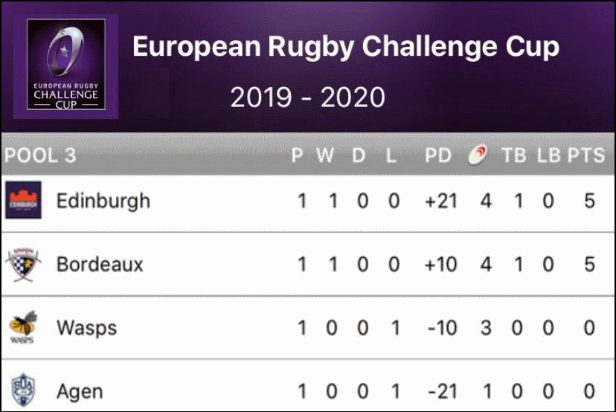
Task: Click Agen's -21 point difference
Action: pyautogui.click(x=443, y=392)
